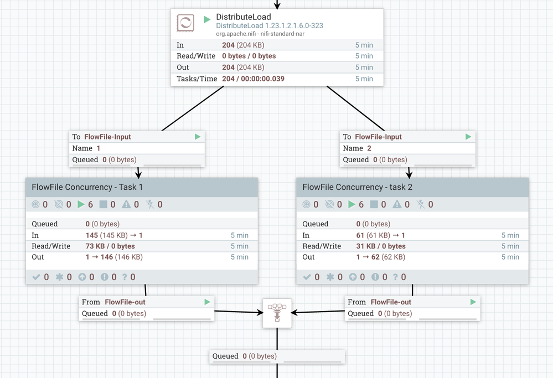Click Queued 0 (0 bytes) on connection 1

tap(105, 160)
